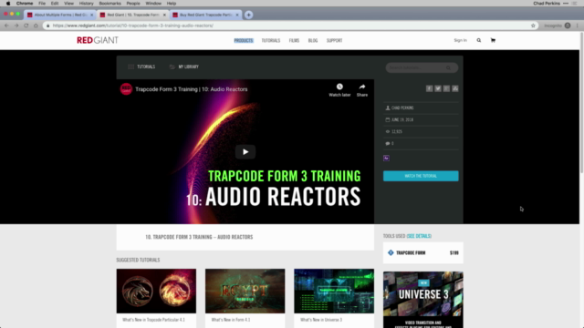This screenshot has width=584, height=328.
Task: Open What's New in Universe 3 thumbnail
Action: click(x=334, y=291)
